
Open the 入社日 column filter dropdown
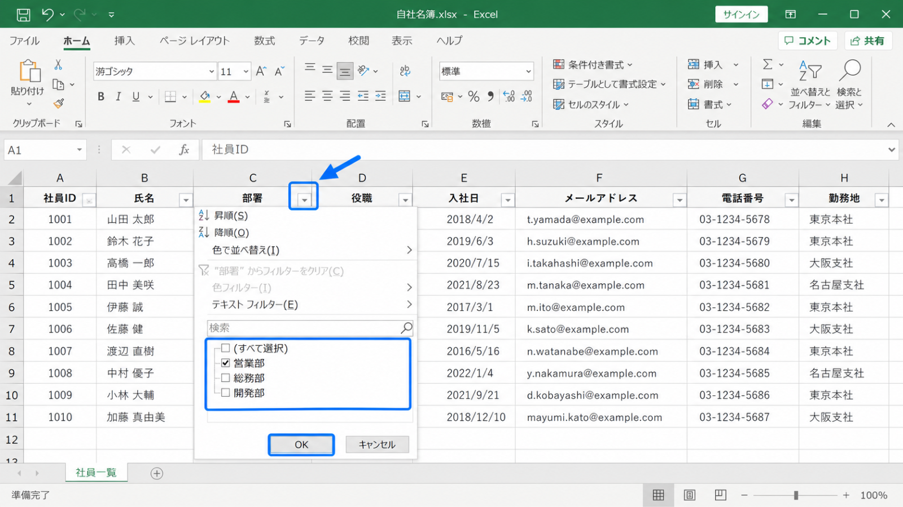(508, 199)
